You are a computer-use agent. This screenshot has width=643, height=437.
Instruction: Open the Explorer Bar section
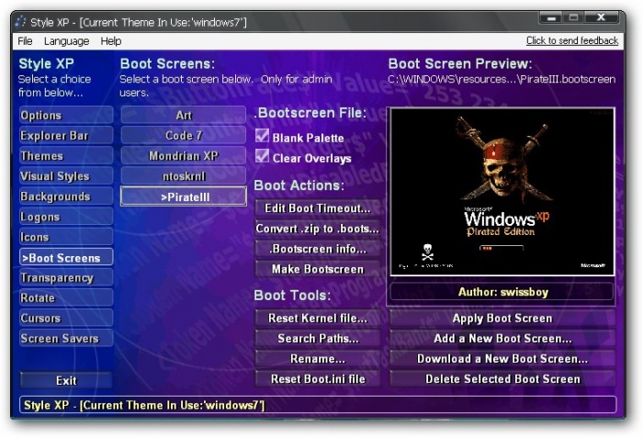pyautogui.click(x=66, y=135)
